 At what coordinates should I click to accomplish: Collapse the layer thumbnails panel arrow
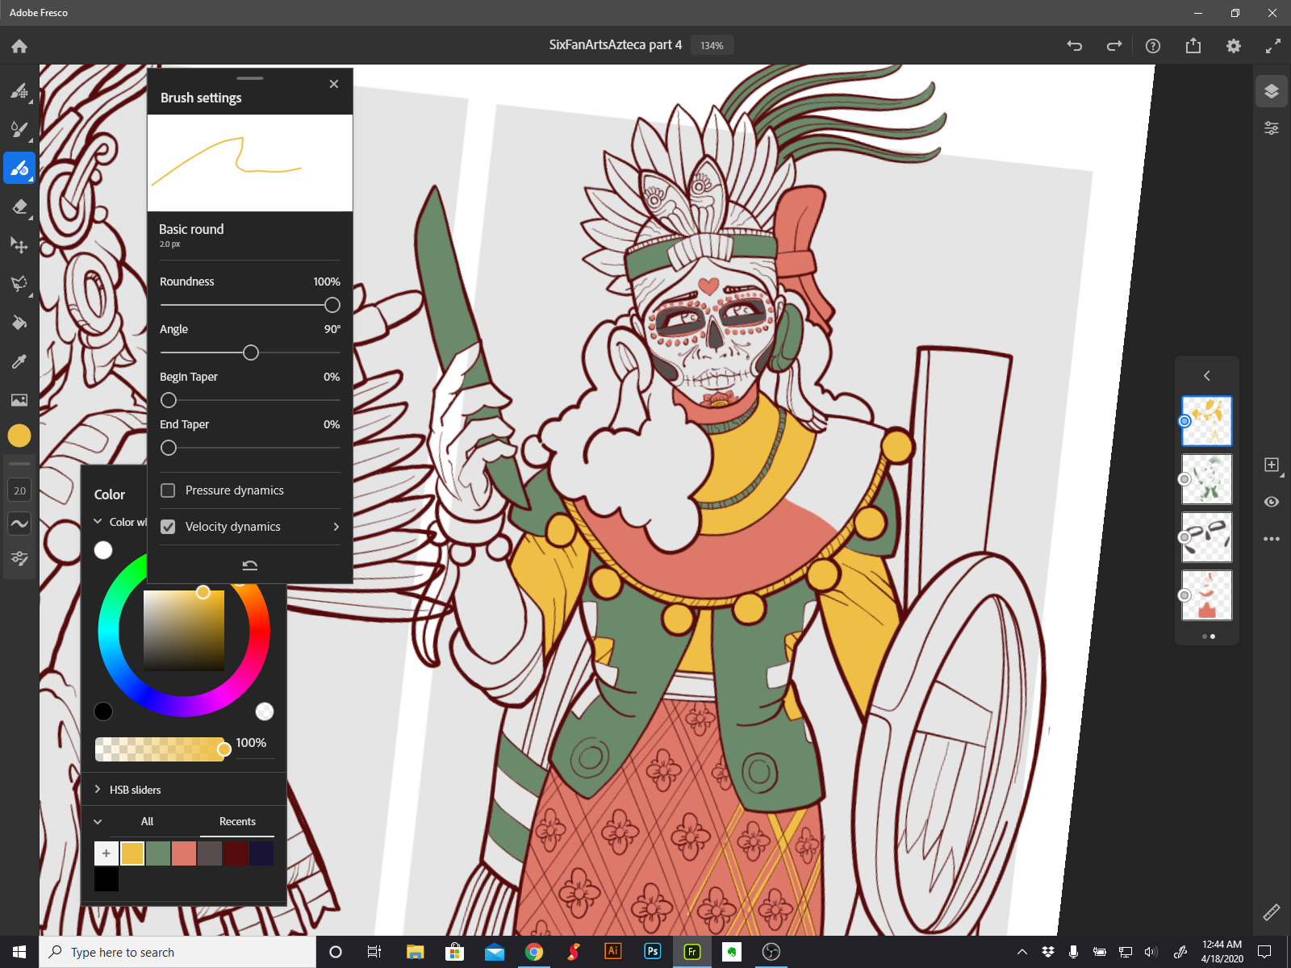click(x=1207, y=376)
